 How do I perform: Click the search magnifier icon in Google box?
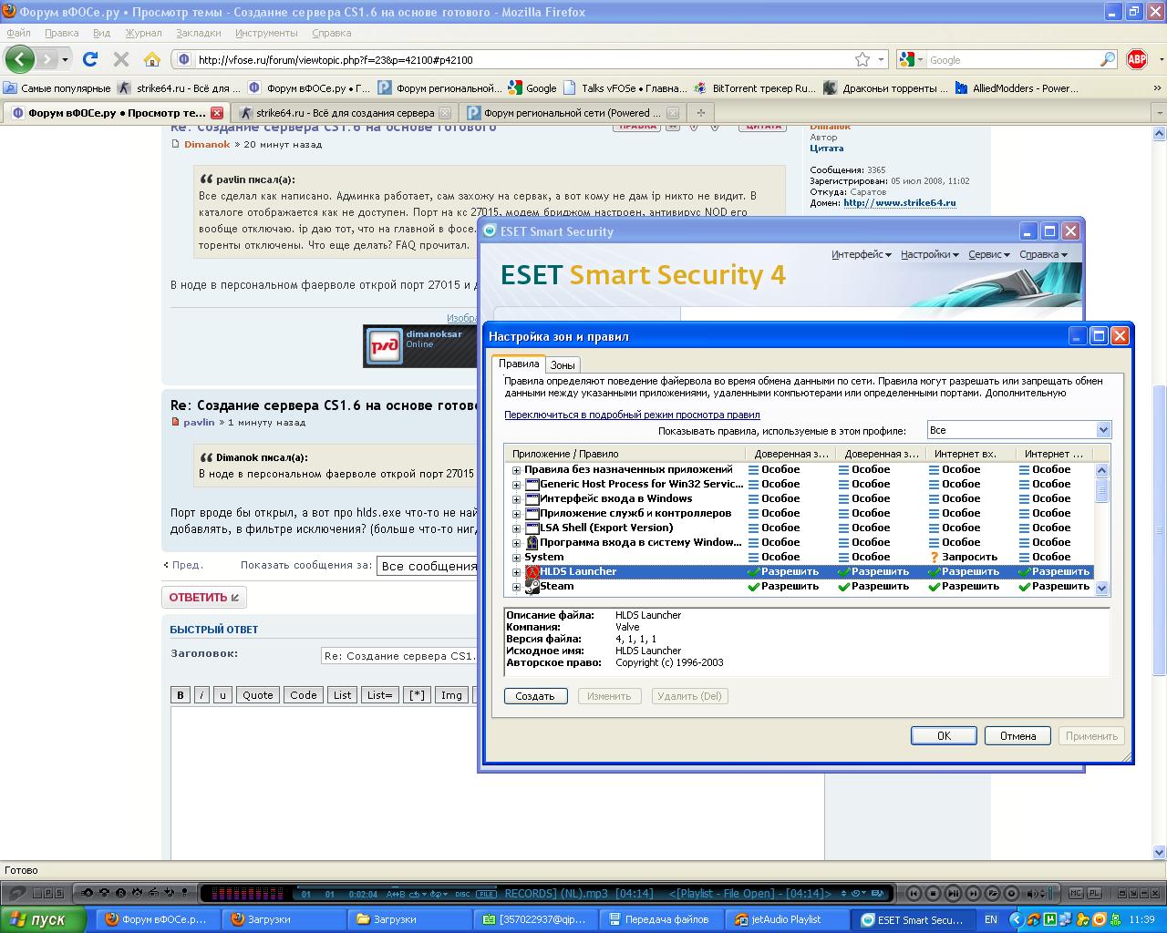[1108, 59]
